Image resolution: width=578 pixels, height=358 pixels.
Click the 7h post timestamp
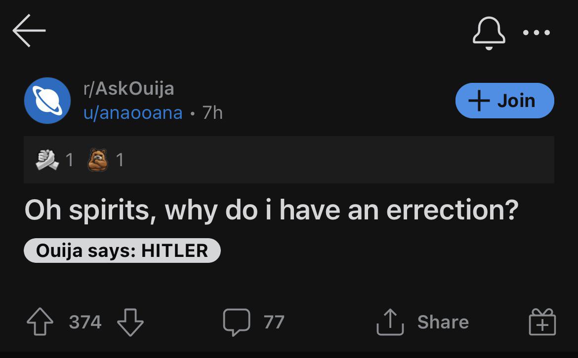click(213, 113)
